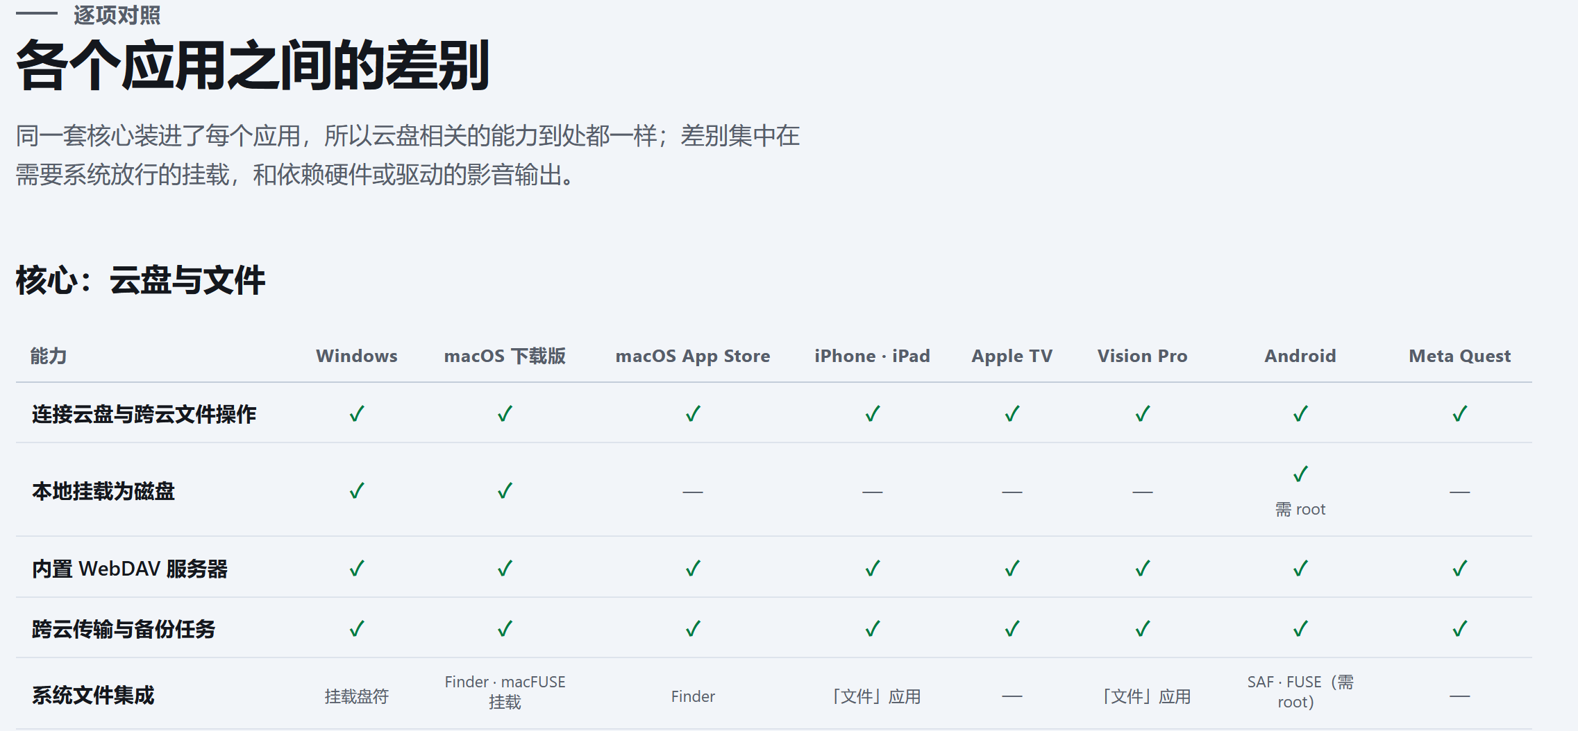1578x731 pixels.
Task: Select the Apple TV column header
Action: click(1012, 356)
